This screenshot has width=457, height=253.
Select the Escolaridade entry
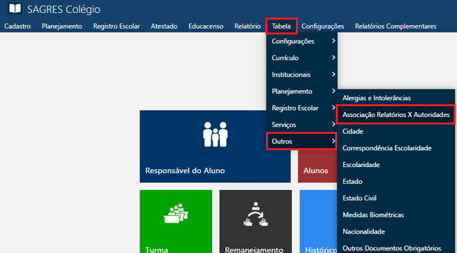tap(396, 165)
